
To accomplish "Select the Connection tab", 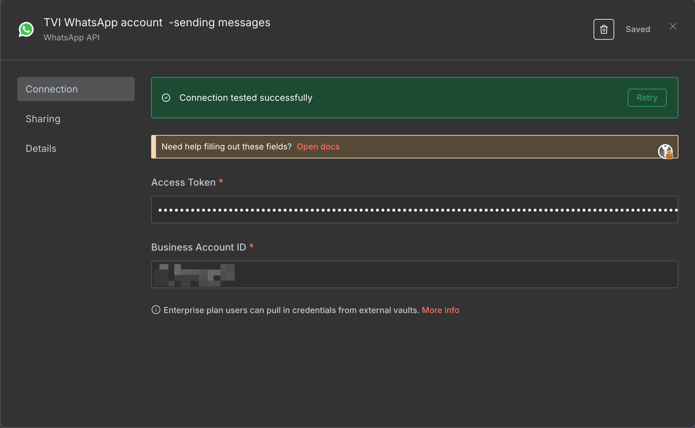I will [x=76, y=89].
